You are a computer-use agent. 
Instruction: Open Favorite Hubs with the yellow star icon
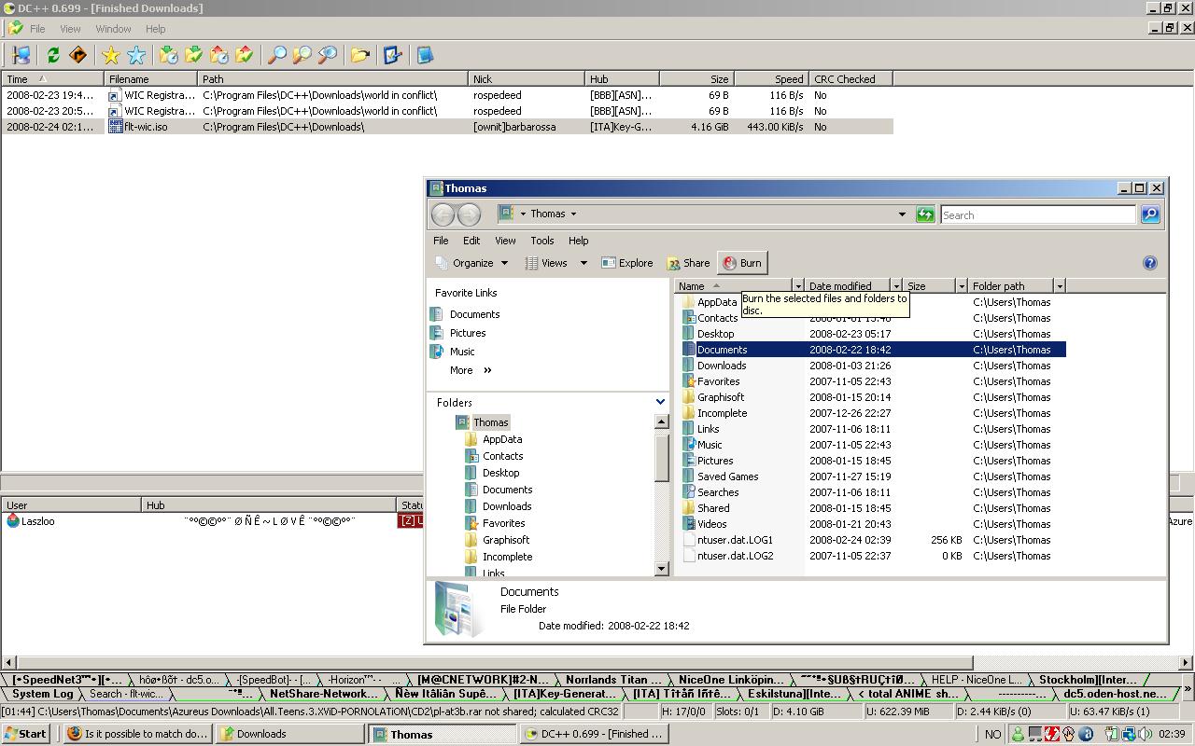click(x=110, y=56)
